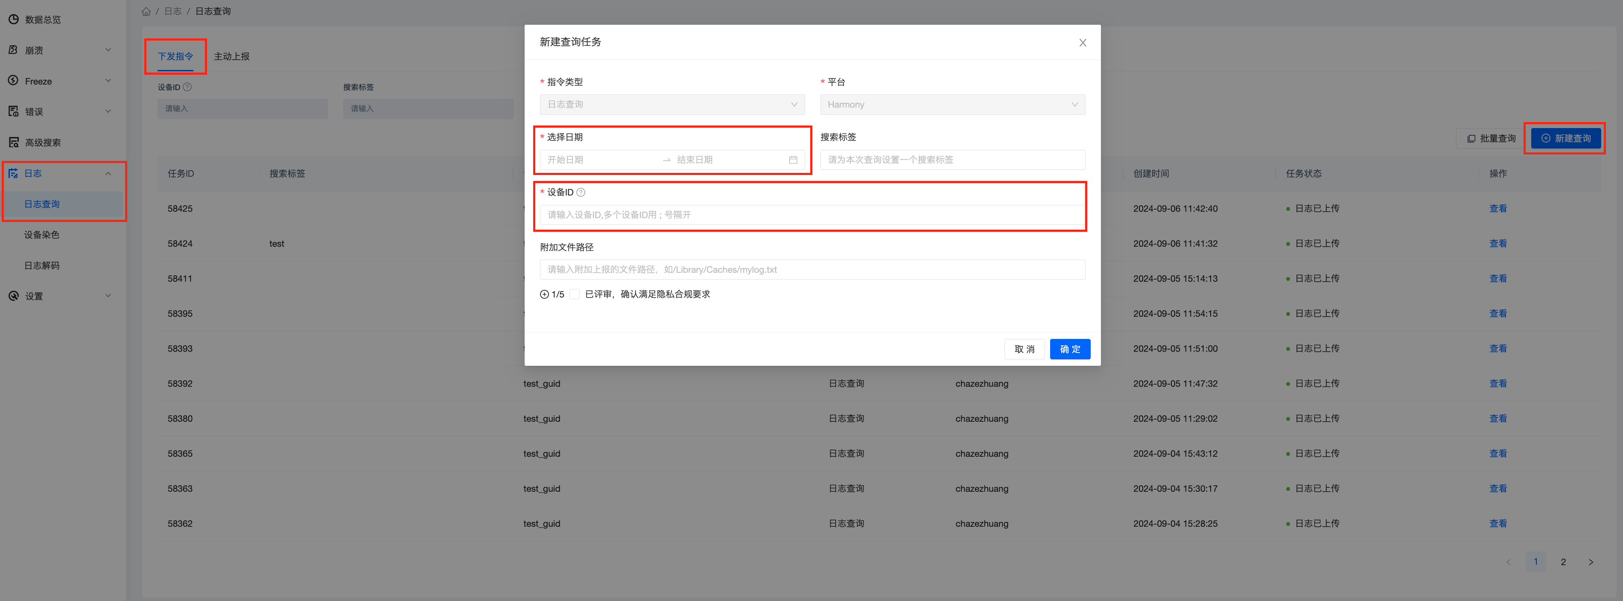Click the 确定 button
Viewport: 1623px width, 601px height.
[1070, 349]
